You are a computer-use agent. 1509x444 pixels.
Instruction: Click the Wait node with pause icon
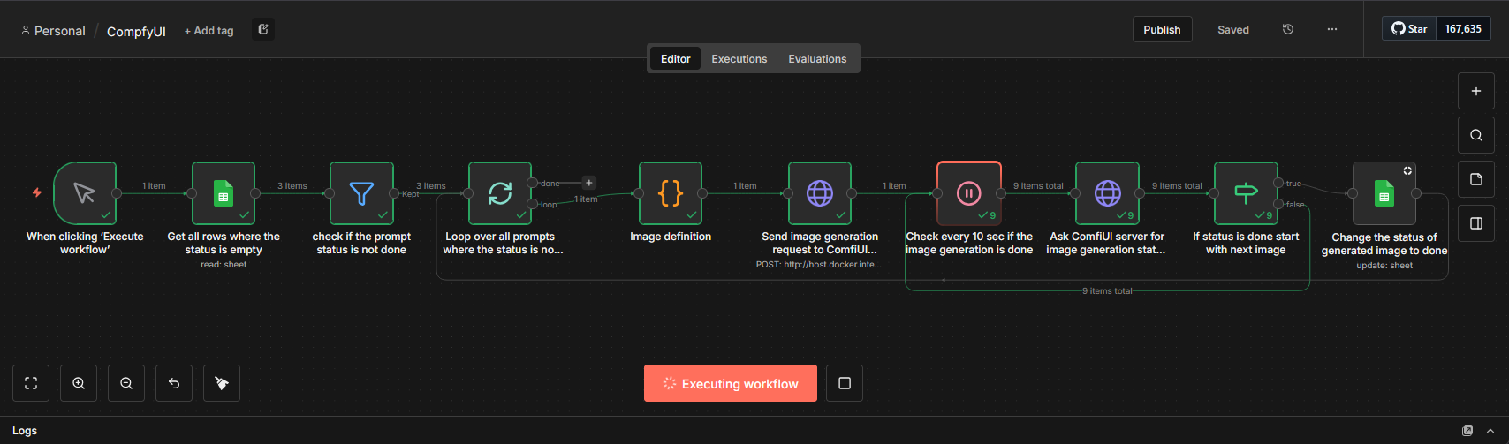click(969, 193)
